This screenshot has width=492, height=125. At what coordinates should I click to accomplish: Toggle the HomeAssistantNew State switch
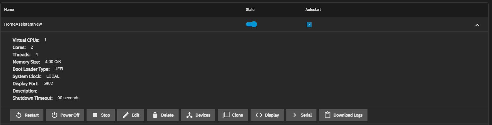pyautogui.click(x=251, y=24)
